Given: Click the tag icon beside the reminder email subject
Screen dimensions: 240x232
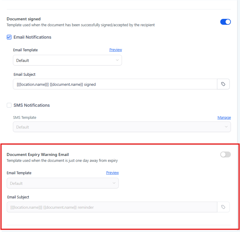Looking at the screenshot, I should pyautogui.click(x=223, y=207).
